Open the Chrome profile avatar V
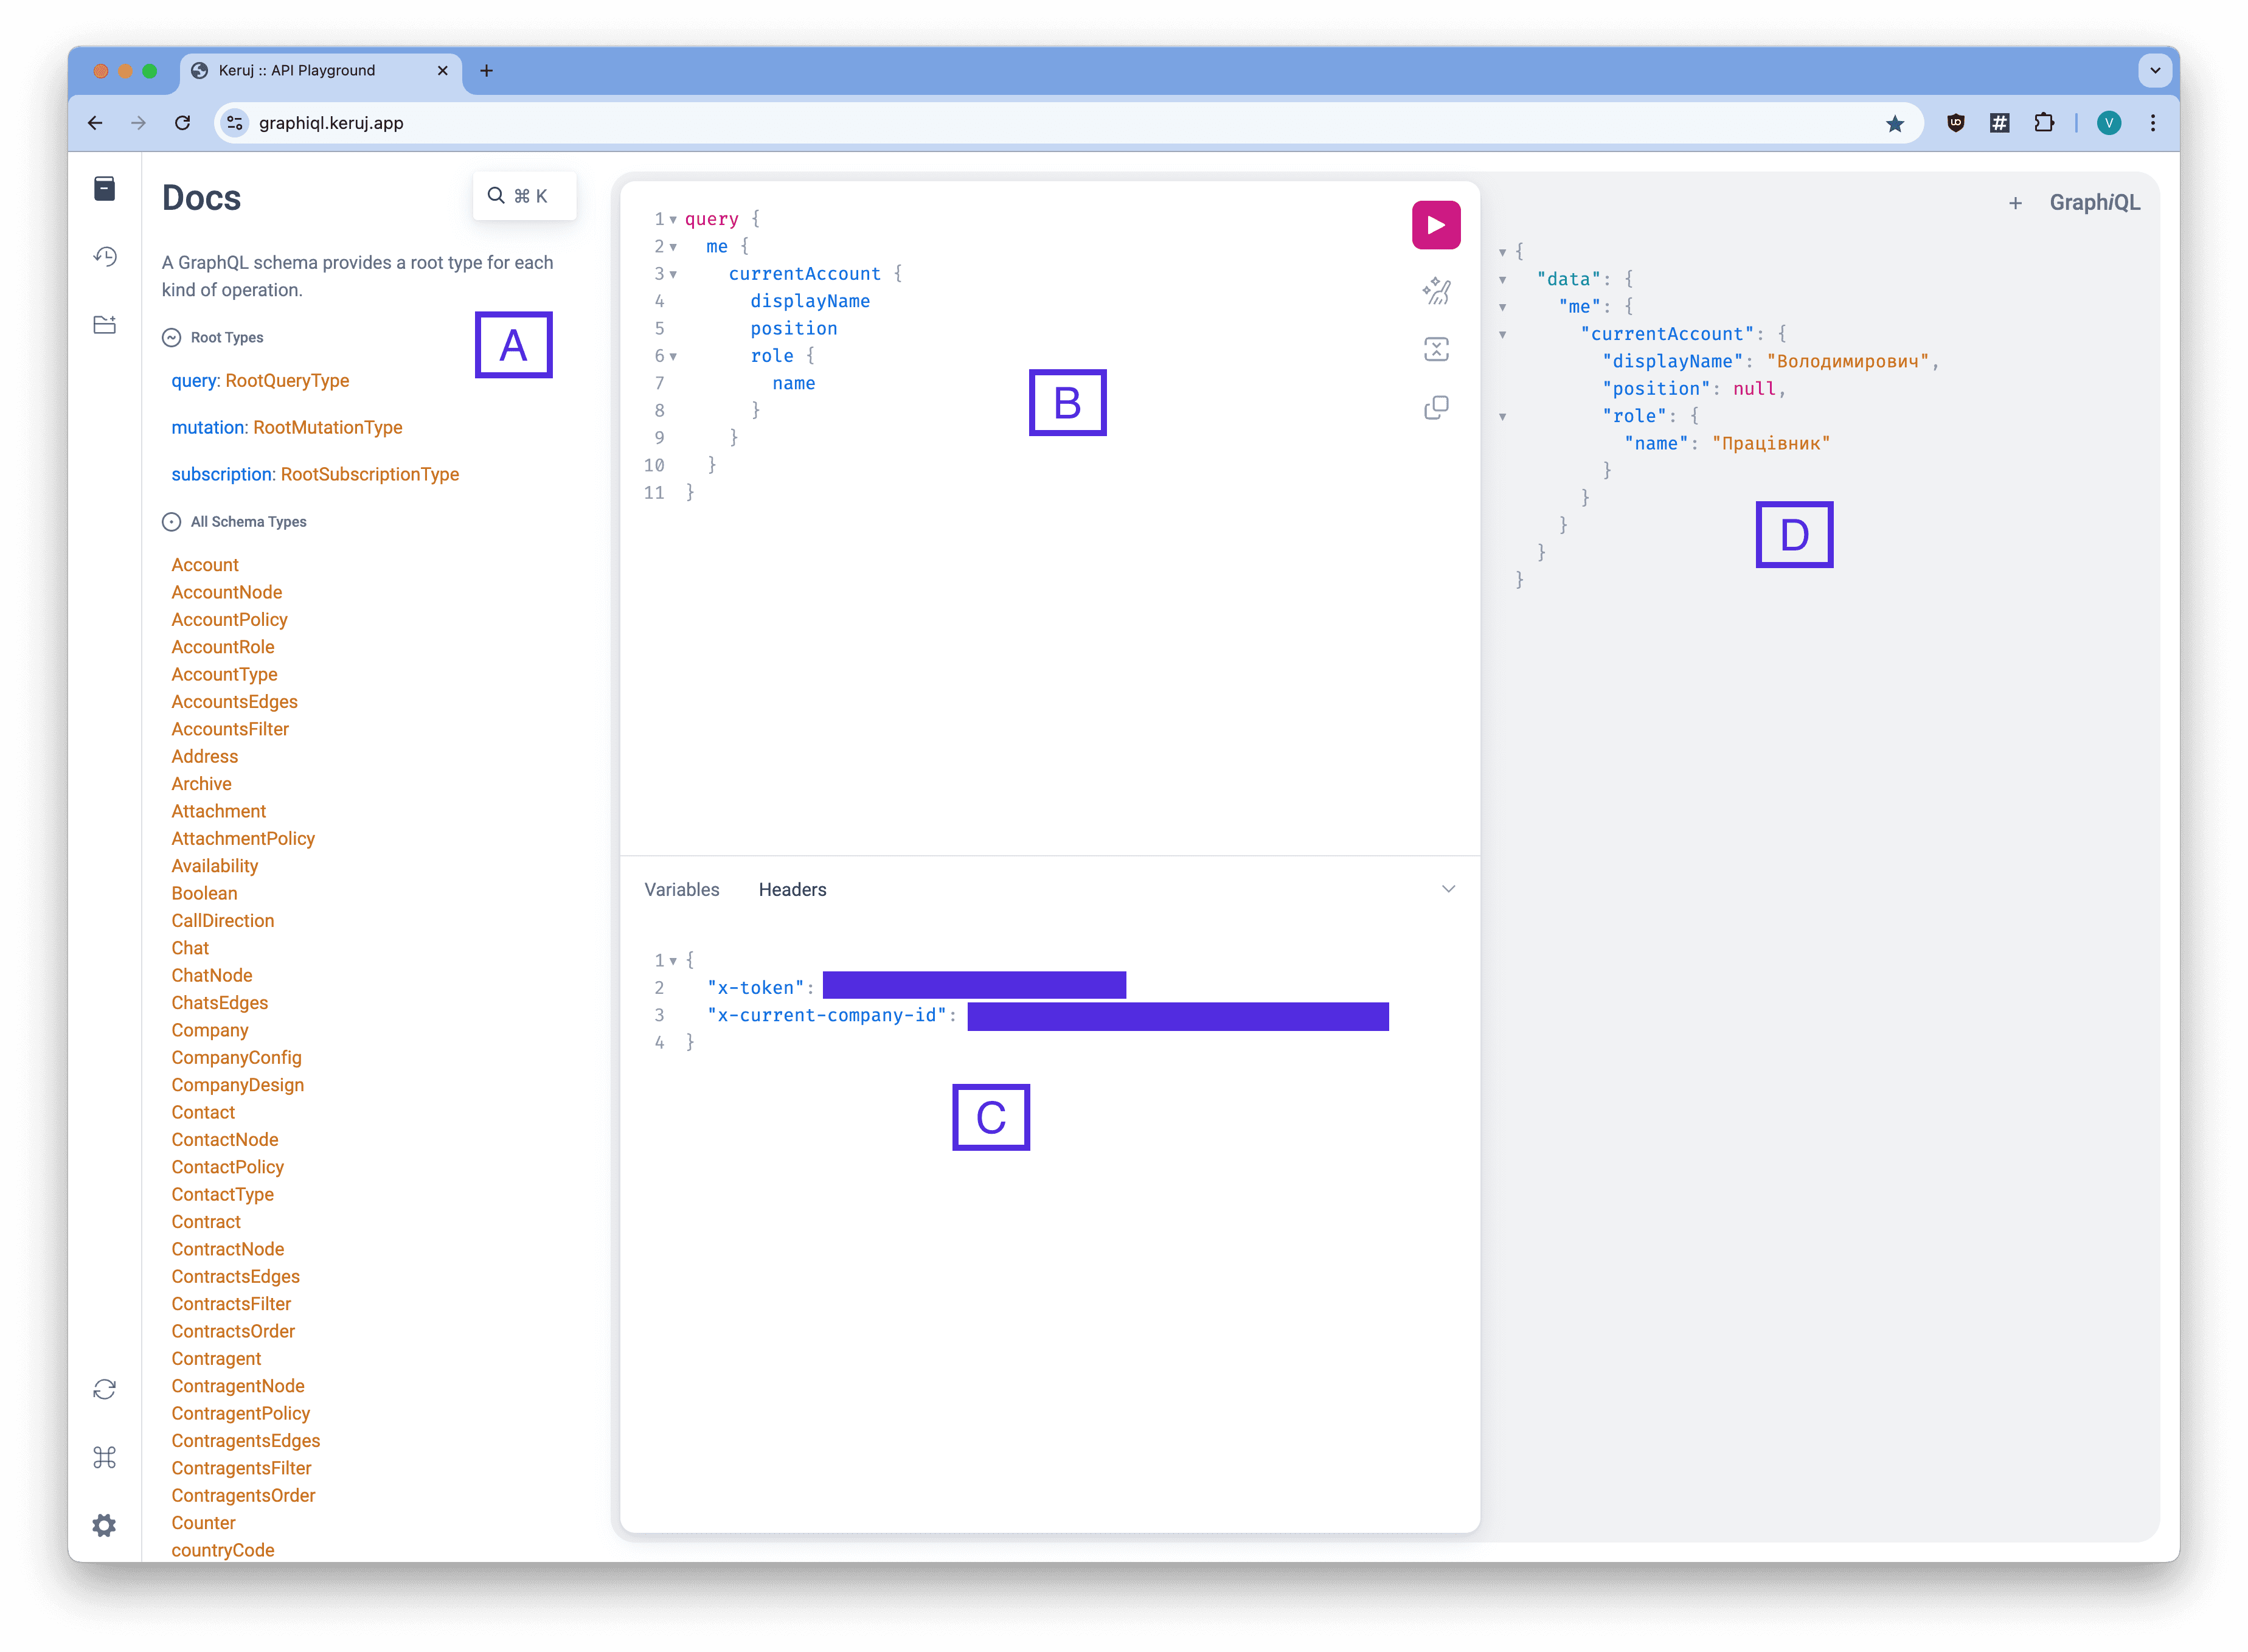The image size is (2248, 1652). [x=2108, y=123]
